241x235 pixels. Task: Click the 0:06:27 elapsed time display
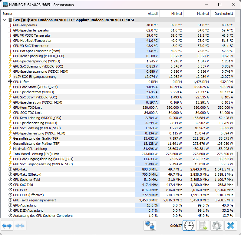176,226
